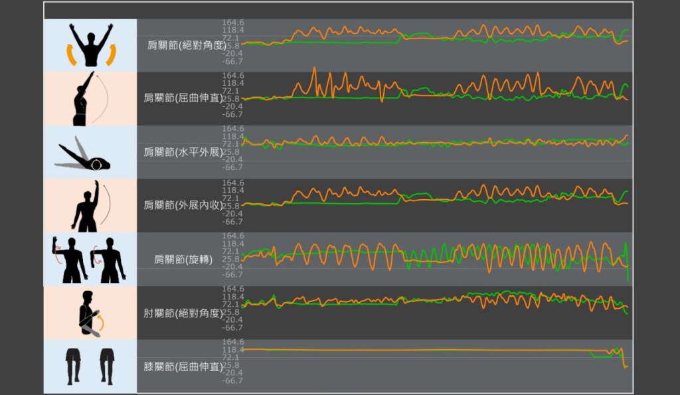The width and height of the screenshot is (680, 395).
Task: Select the shoulder flexion-extension side-view figure icon
Action: (90, 98)
